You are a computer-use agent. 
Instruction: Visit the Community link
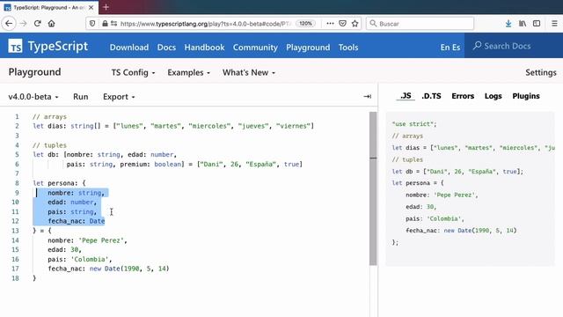pos(255,48)
